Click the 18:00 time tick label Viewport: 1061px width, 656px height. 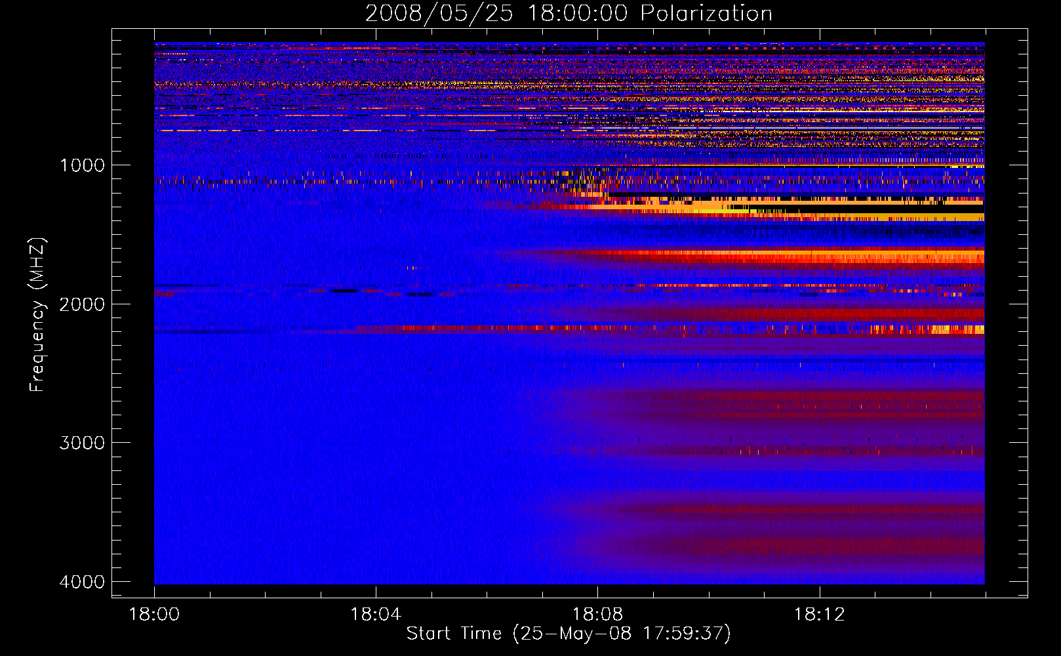pyautogui.click(x=154, y=615)
